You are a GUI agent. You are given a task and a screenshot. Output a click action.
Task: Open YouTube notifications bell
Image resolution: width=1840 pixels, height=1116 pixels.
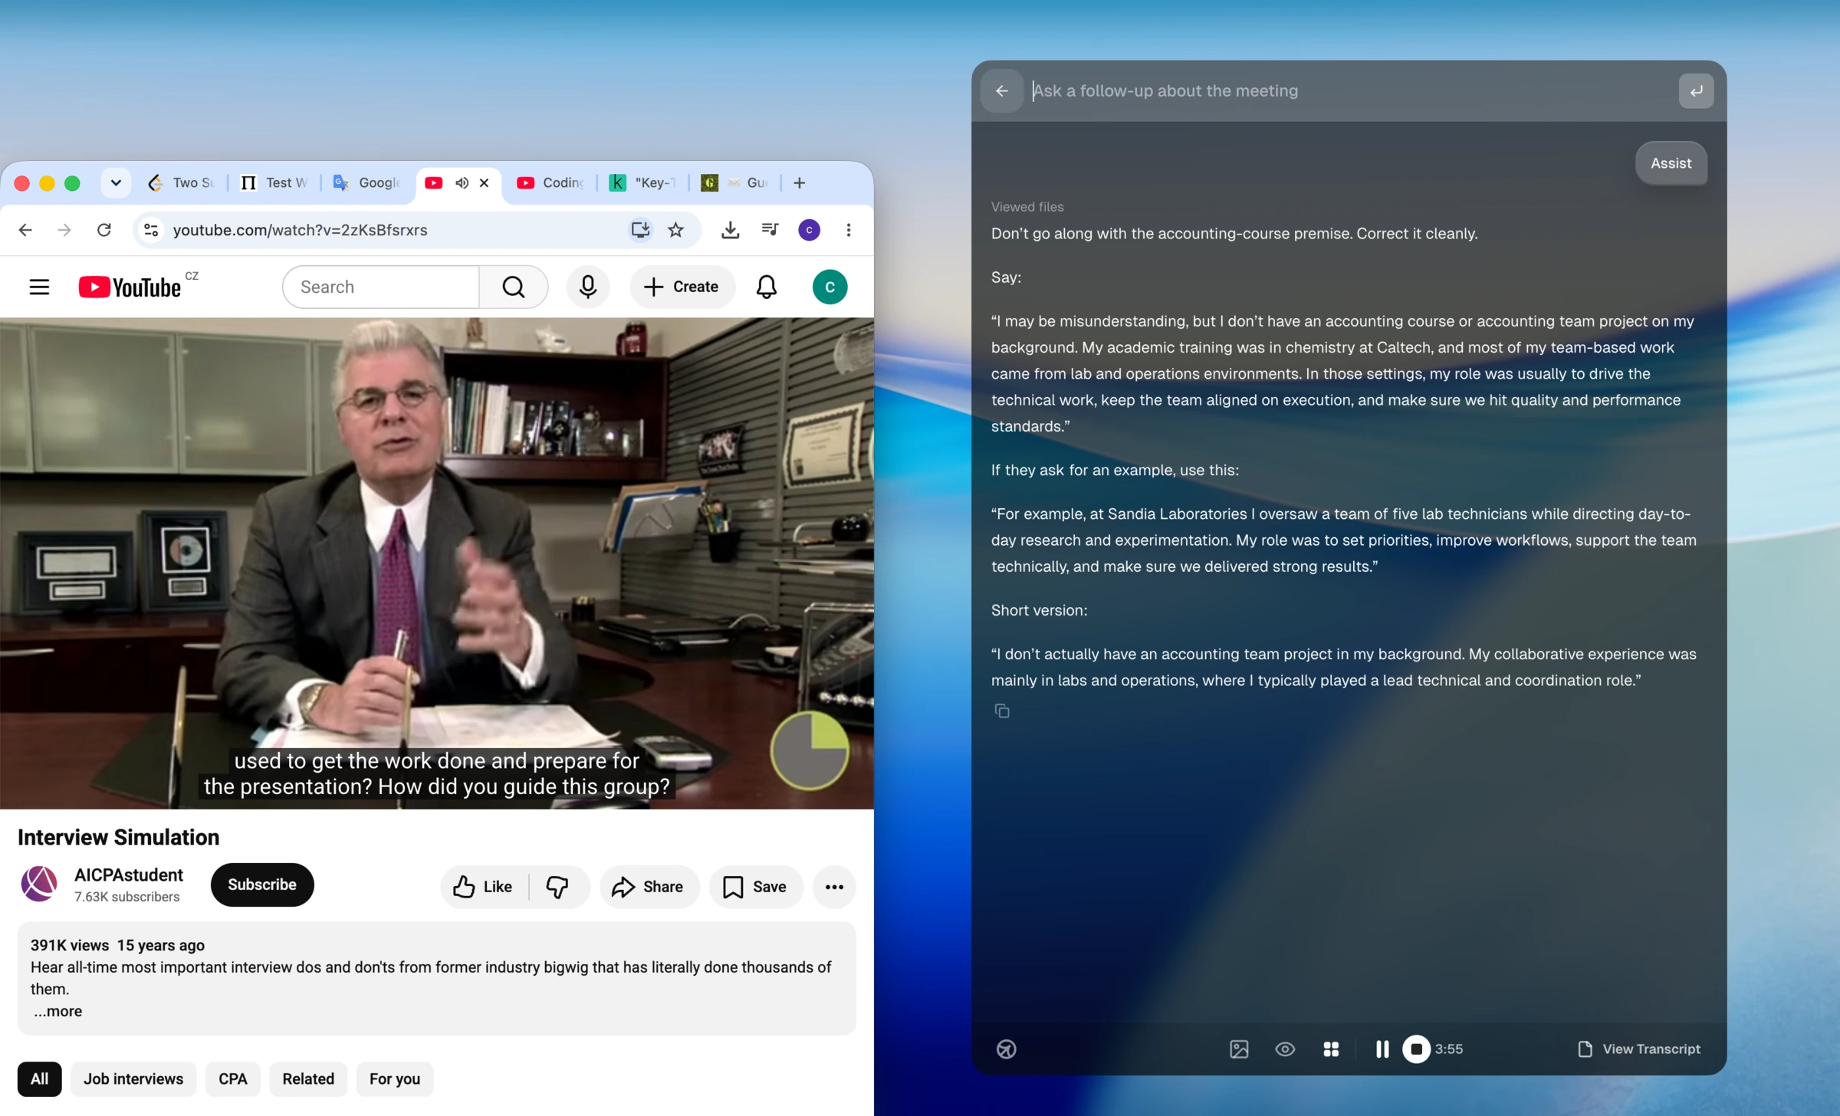coord(766,287)
